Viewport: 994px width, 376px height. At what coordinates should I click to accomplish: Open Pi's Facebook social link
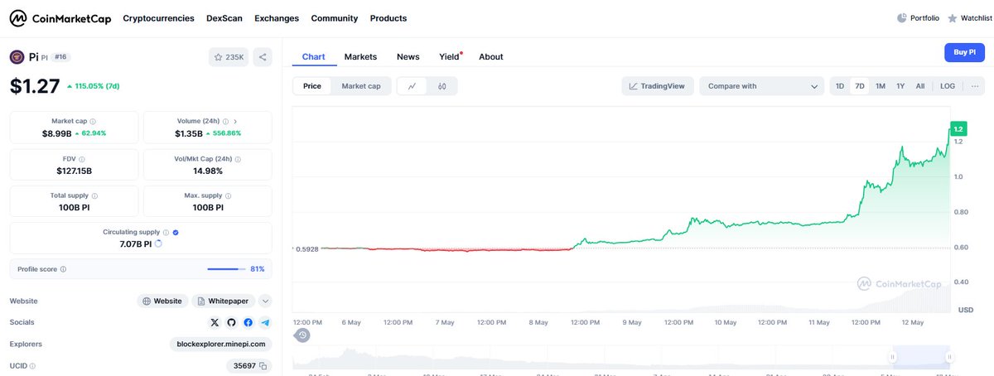click(248, 322)
